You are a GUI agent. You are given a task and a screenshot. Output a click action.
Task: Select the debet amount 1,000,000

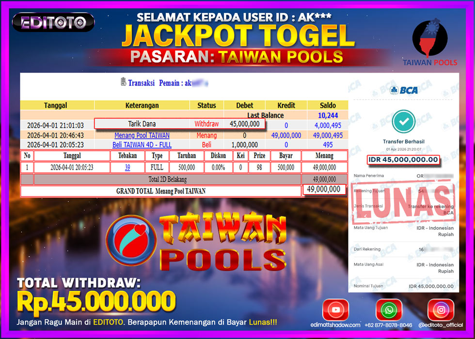pos(244,145)
